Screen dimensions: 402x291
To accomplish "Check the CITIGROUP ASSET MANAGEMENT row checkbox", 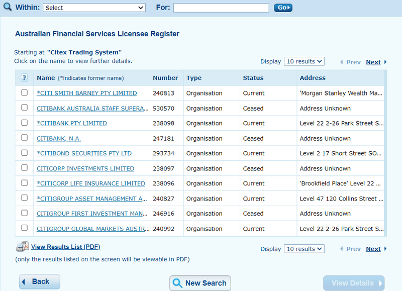I will point(24,198).
